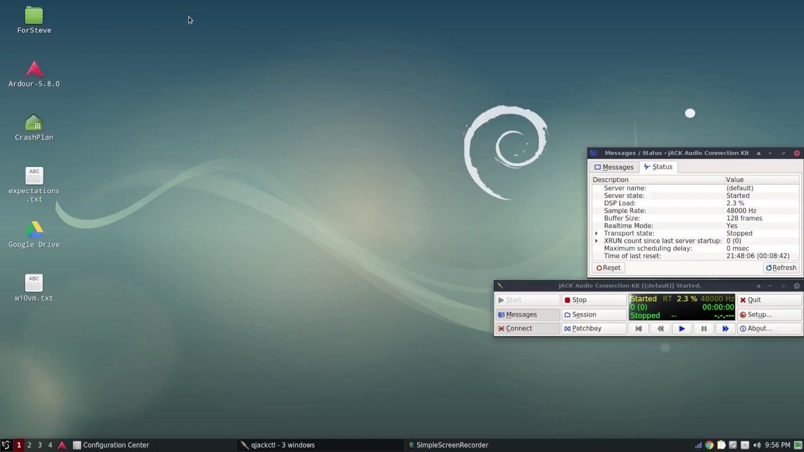Stop the JACK server

pyautogui.click(x=594, y=300)
